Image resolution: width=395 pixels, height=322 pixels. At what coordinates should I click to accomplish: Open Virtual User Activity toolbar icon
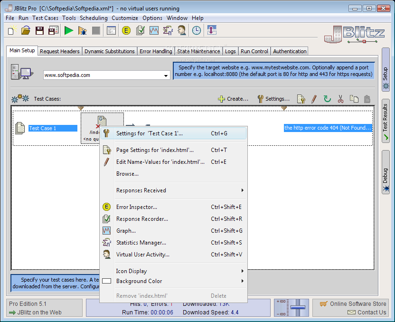coord(182,30)
